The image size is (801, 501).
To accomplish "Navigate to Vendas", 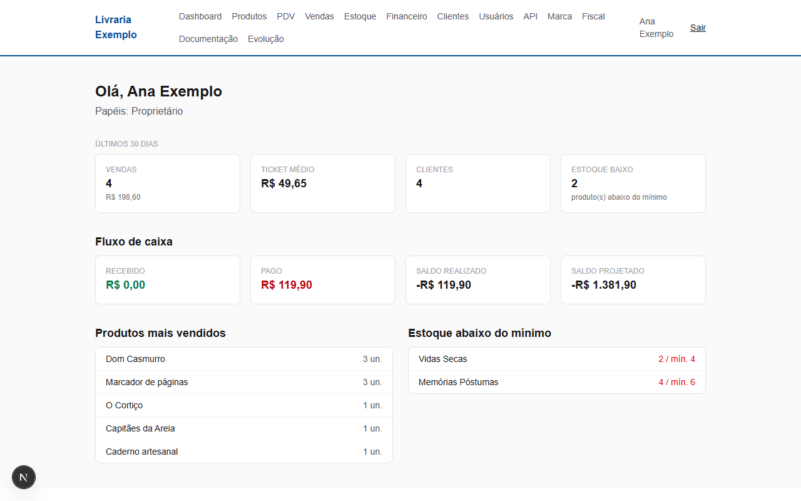I will (320, 16).
